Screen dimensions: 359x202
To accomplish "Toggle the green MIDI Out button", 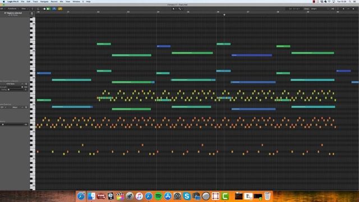I will pos(48,9).
